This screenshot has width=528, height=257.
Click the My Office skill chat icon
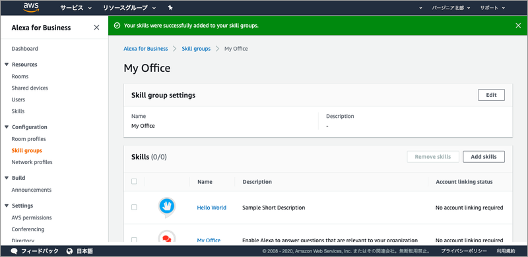point(167,237)
